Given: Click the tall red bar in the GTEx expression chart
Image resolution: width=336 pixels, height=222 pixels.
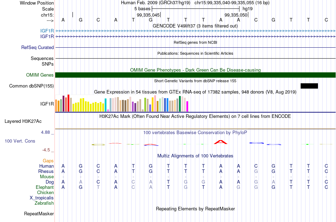Looking at the screenshot, I should tap(69, 103).
